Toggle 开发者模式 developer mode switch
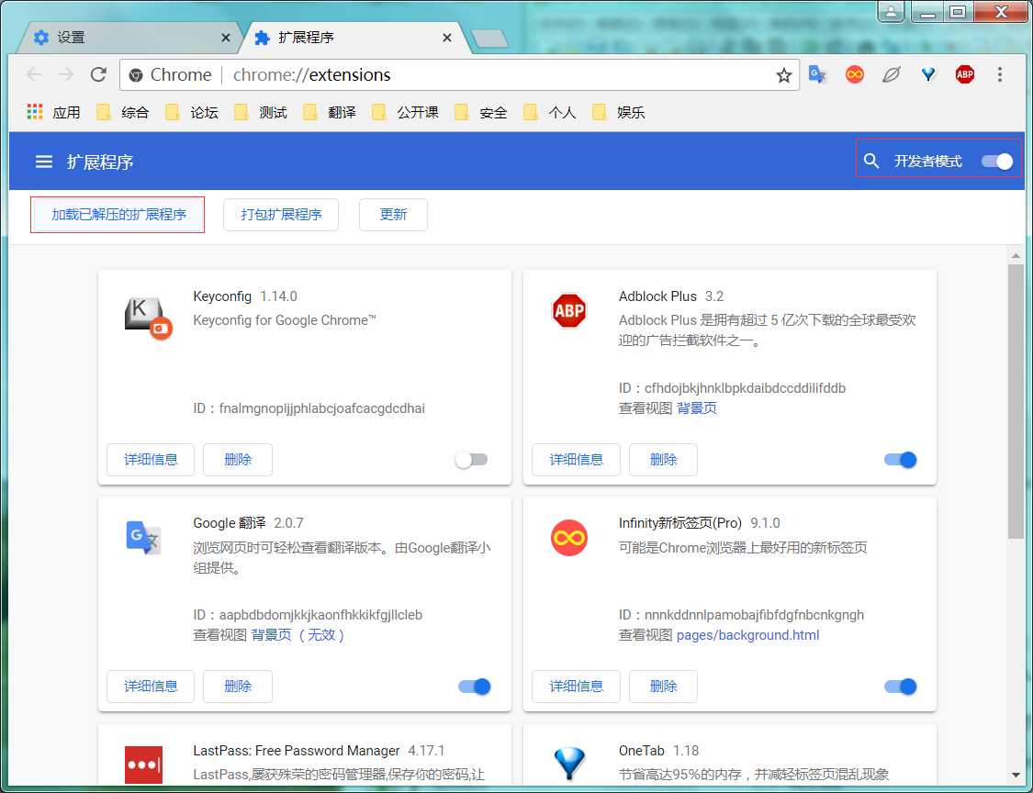 pos(997,162)
